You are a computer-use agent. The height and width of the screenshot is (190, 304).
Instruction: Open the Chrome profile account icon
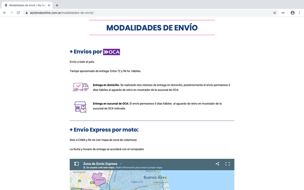point(292,13)
